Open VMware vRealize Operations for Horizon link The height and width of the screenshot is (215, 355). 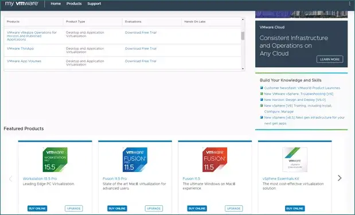coord(32,36)
